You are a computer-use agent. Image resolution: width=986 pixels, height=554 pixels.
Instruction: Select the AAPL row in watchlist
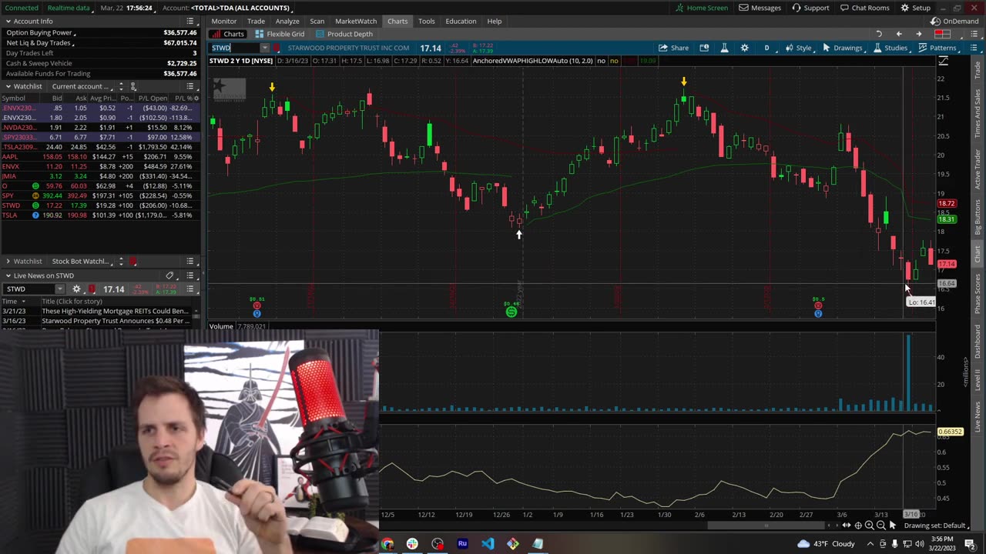[x=100, y=156]
